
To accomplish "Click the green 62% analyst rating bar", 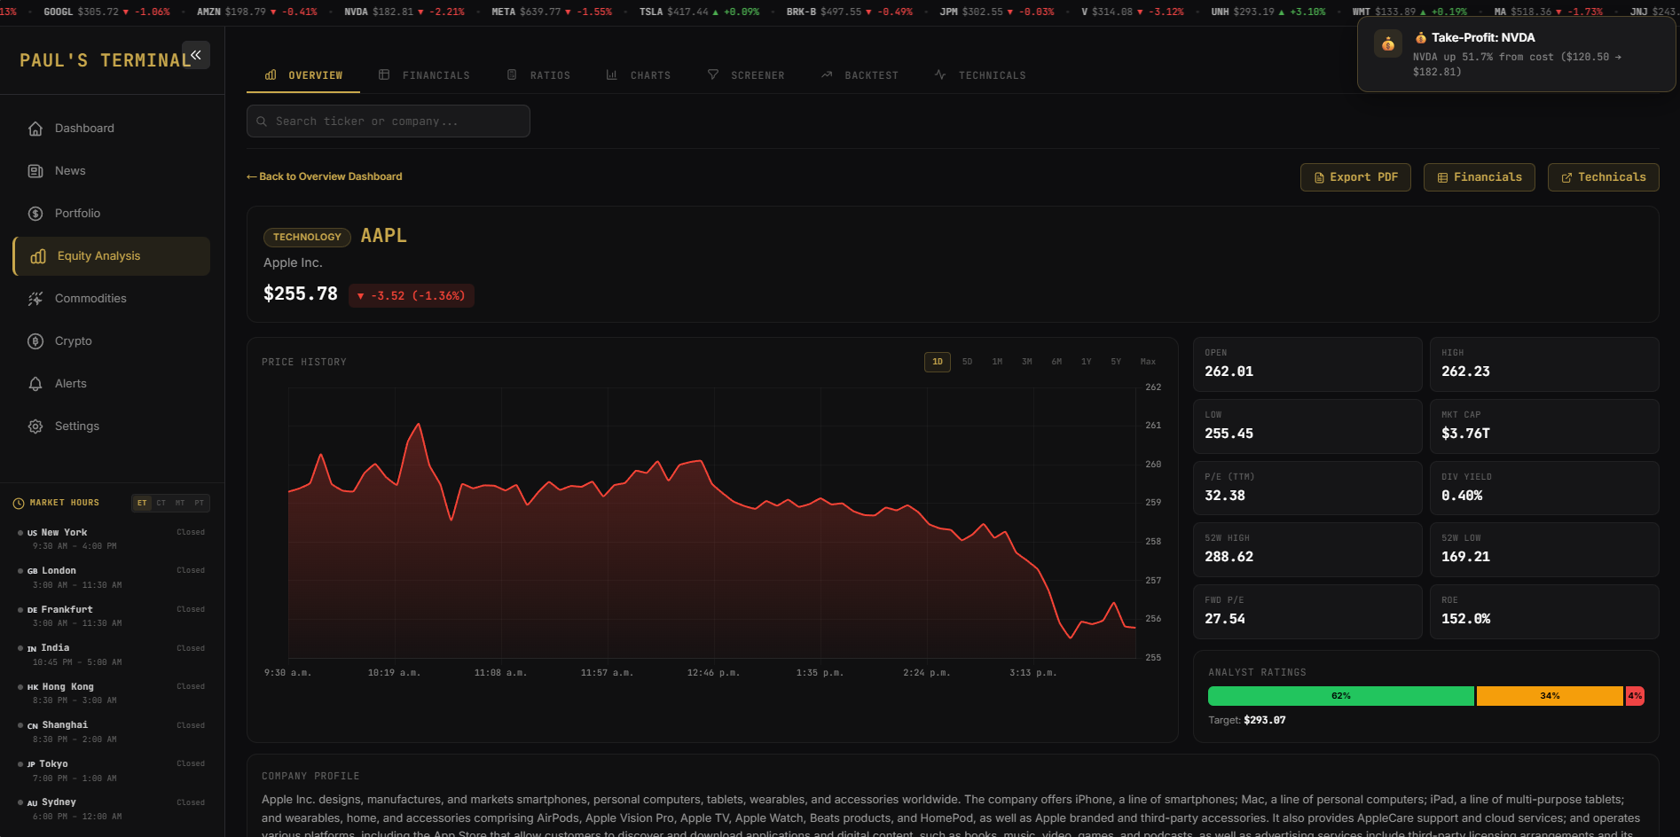I will tap(1340, 696).
